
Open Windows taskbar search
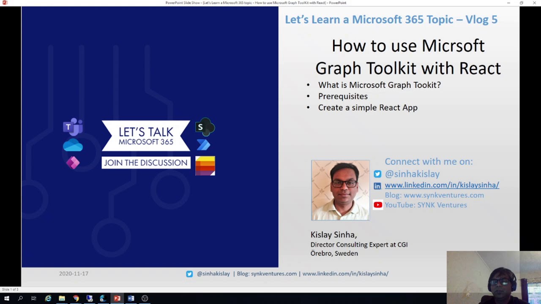(x=20, y=299)
